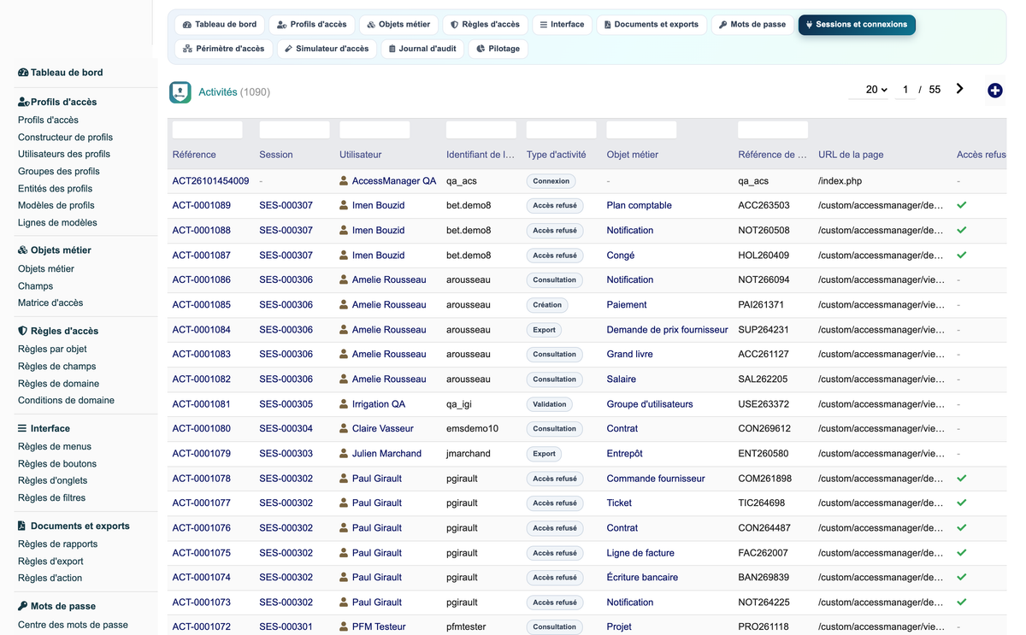Click the user icon beside Julien Marchand
The width and height of the screenshot is (1026, 635).
point(344,453)
